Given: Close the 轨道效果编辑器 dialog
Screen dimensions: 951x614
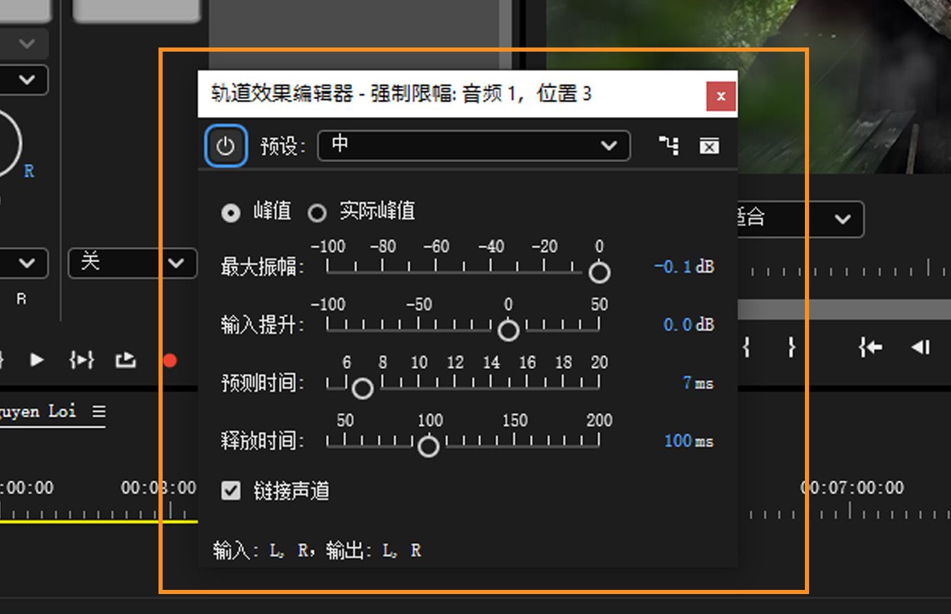Looking at the screenshot, I should [721, 96].
